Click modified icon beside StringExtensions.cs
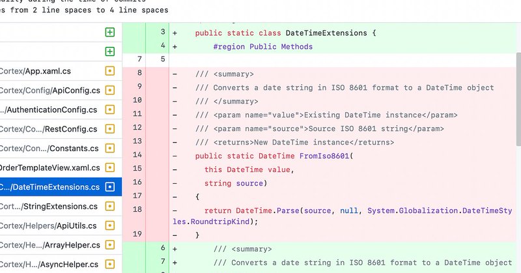The image size is (521, 273). pos(110,206)
